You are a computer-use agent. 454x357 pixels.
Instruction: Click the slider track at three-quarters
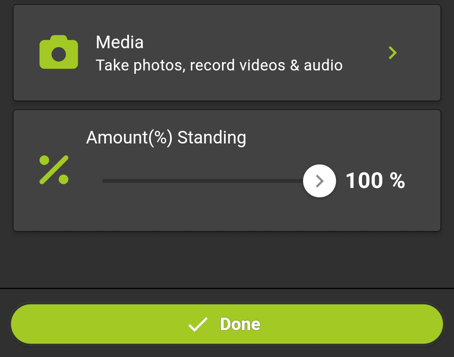pos(265,181)
